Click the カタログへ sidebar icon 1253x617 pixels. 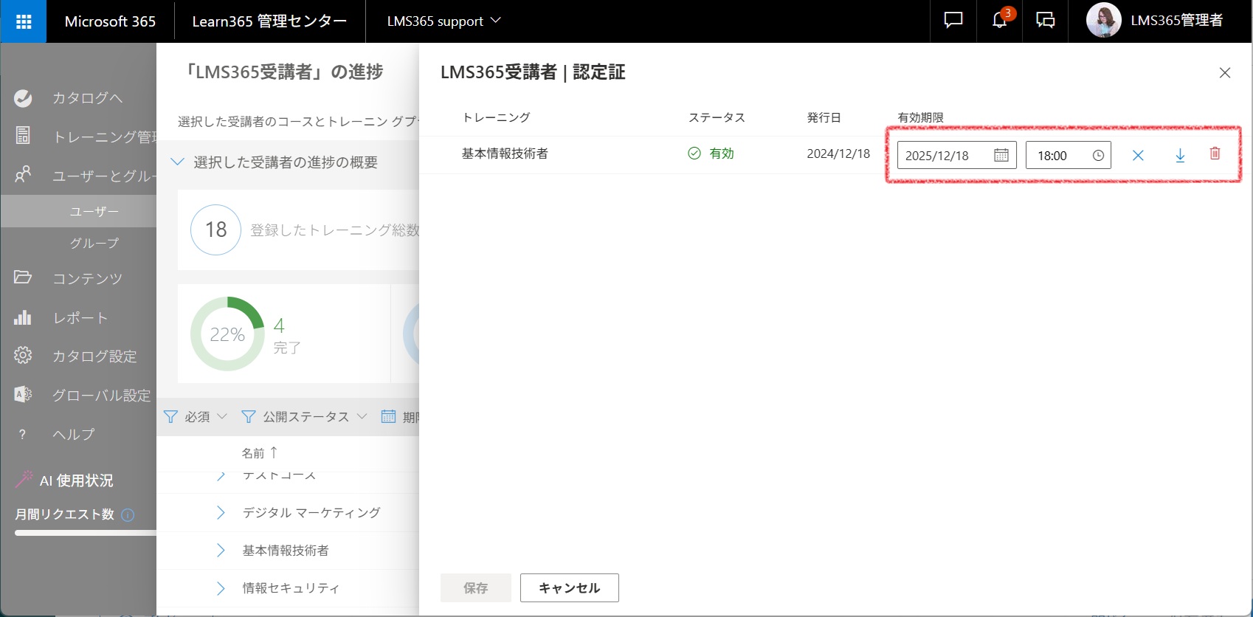coord(23,97)
